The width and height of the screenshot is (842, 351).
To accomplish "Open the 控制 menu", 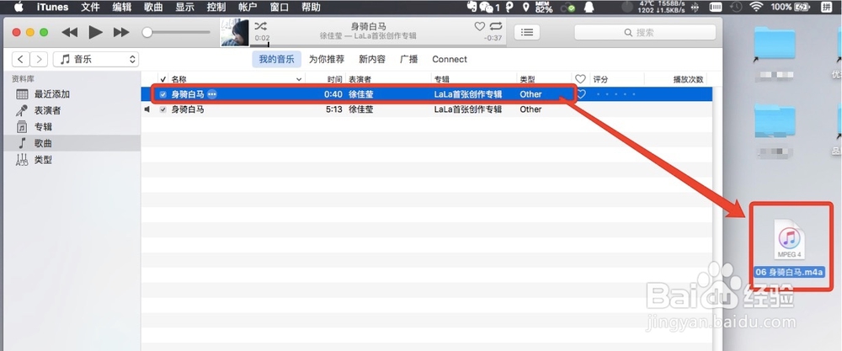I will click(x=216, y=7).
